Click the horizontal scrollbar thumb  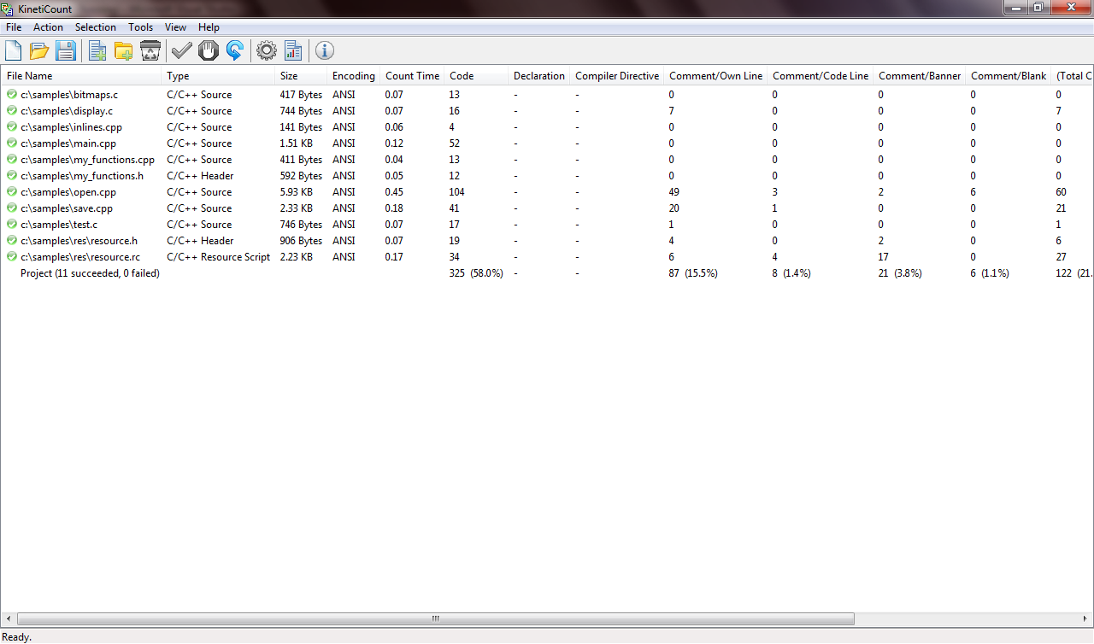[x=435, y=618]
